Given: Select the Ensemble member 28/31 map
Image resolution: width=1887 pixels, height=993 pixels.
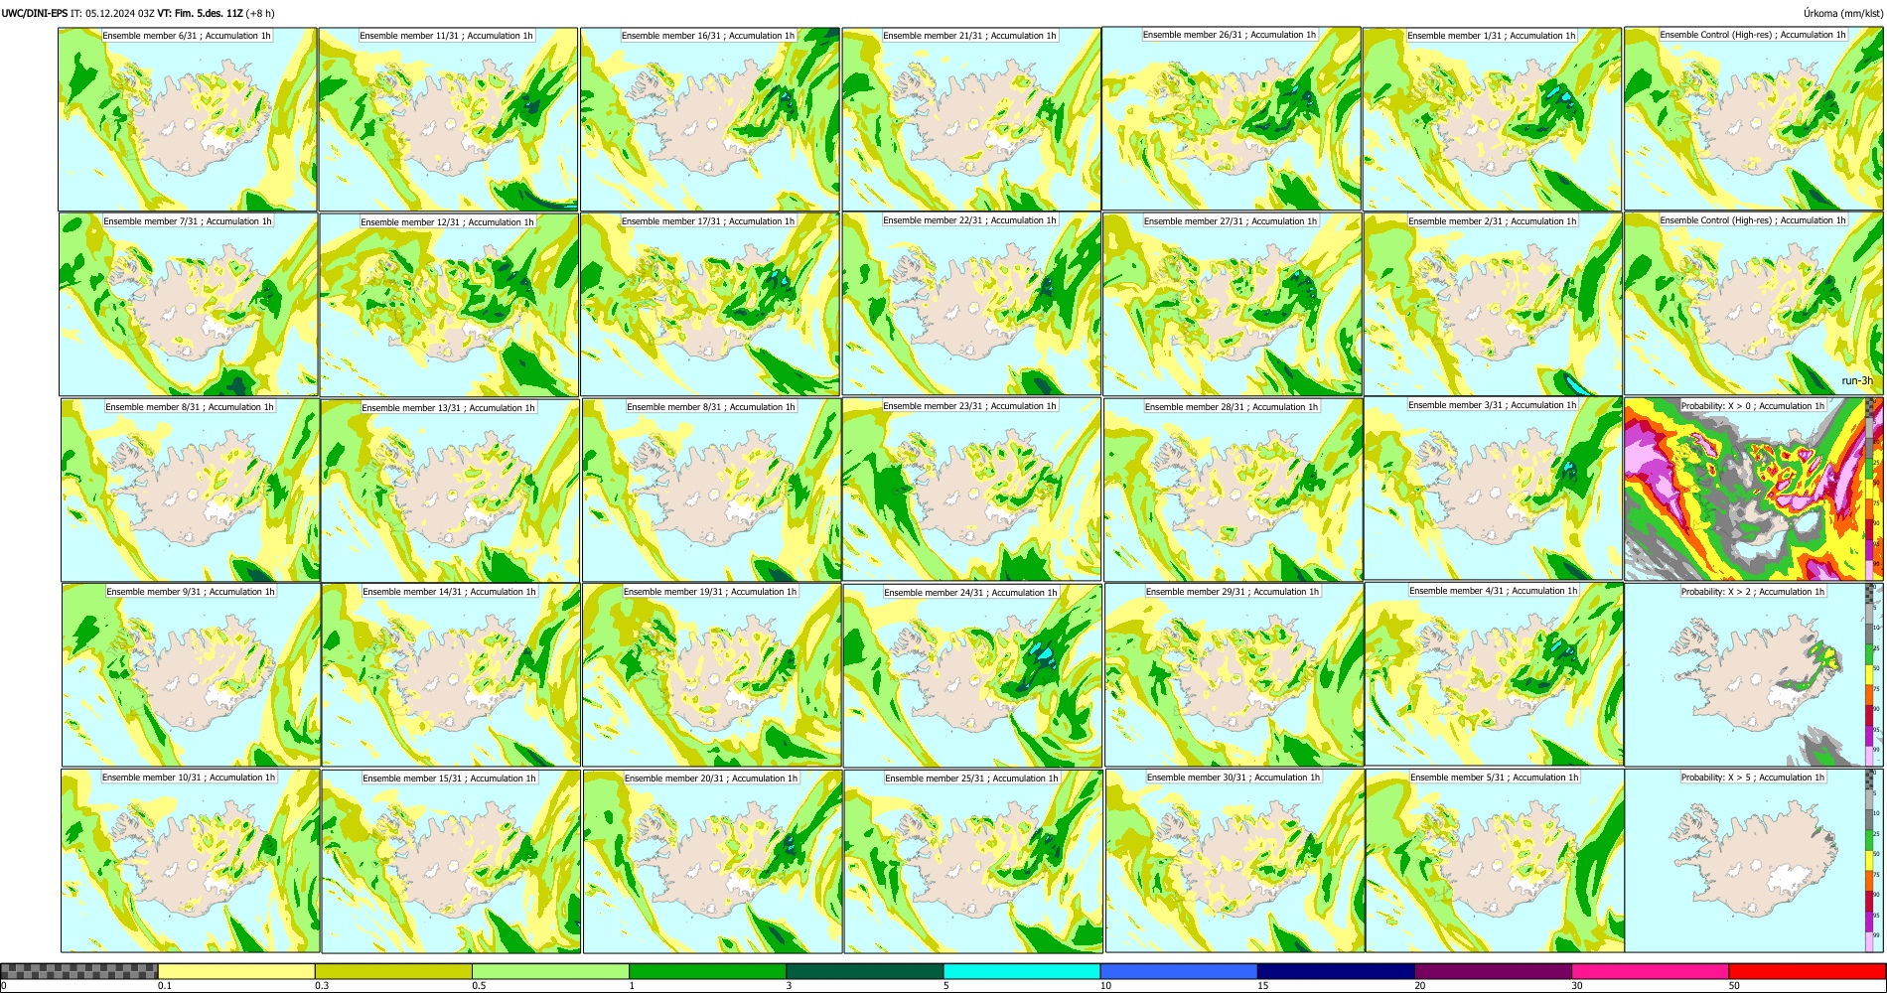Looking at the screenshot, I should click(1234, 491).
